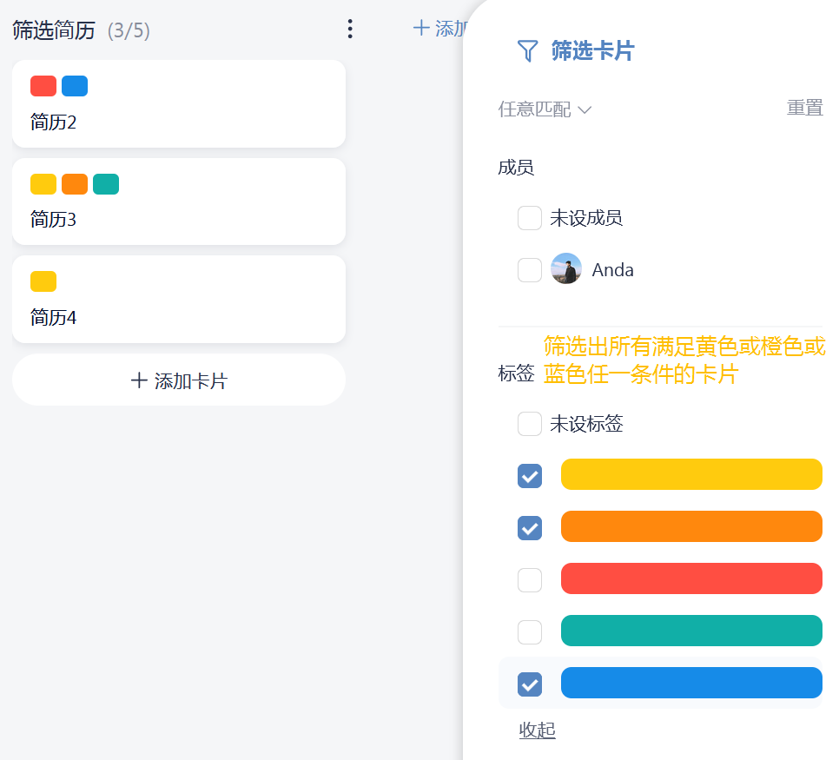The image size is (839, 760).
Task: Click 重置 to reset filters
Action: tap(804, 108)
